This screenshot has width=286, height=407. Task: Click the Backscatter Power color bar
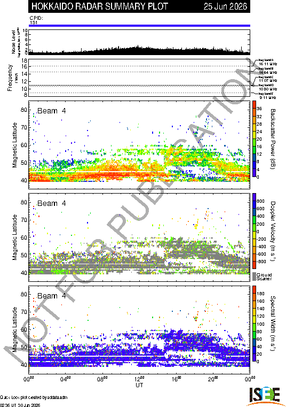255,139
